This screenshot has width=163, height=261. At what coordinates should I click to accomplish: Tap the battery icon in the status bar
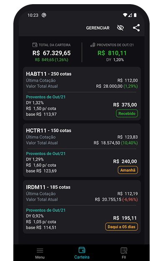coord(135,15)
